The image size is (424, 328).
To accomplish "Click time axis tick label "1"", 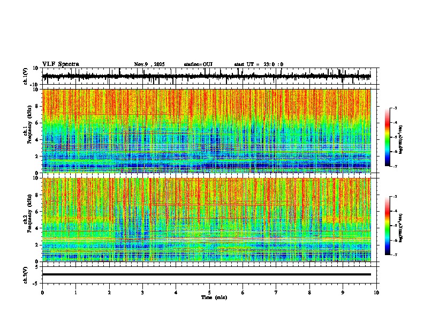I will tap(76, 293).
